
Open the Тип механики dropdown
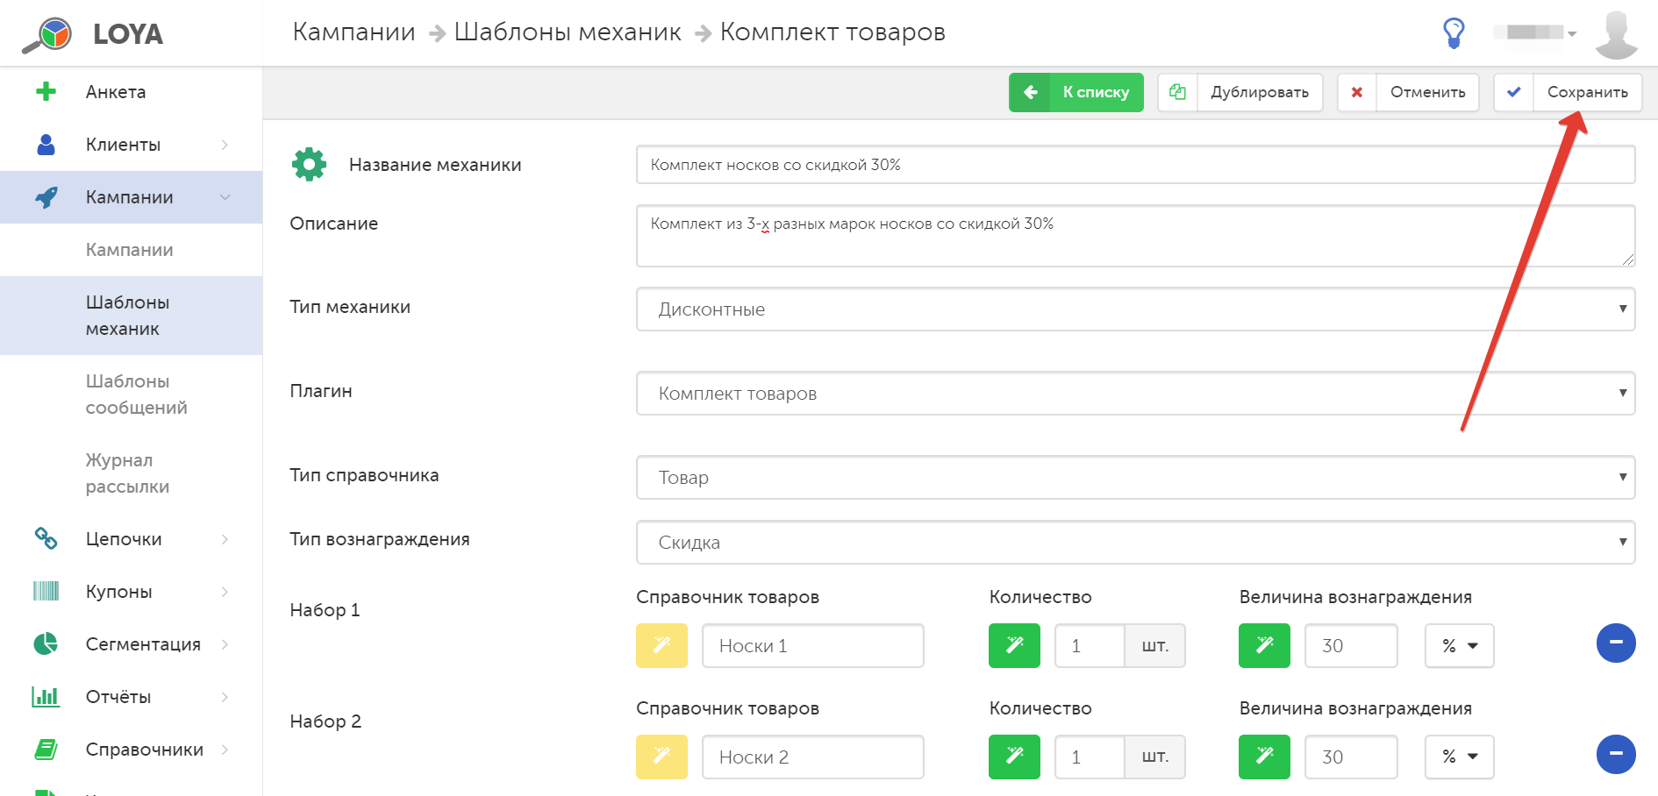tap(1135, 309)
